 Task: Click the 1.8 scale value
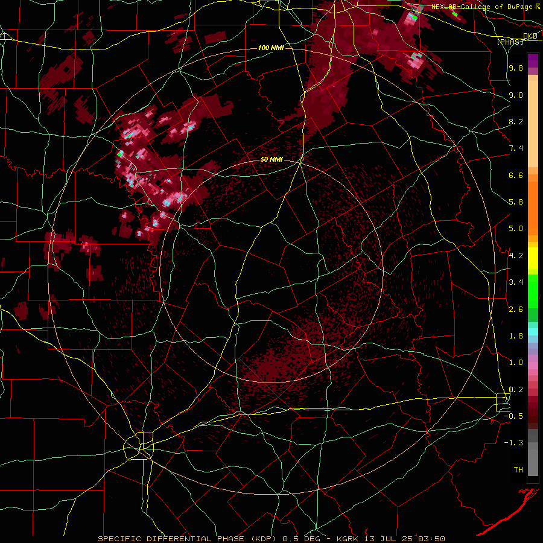[x=516, y=336]
